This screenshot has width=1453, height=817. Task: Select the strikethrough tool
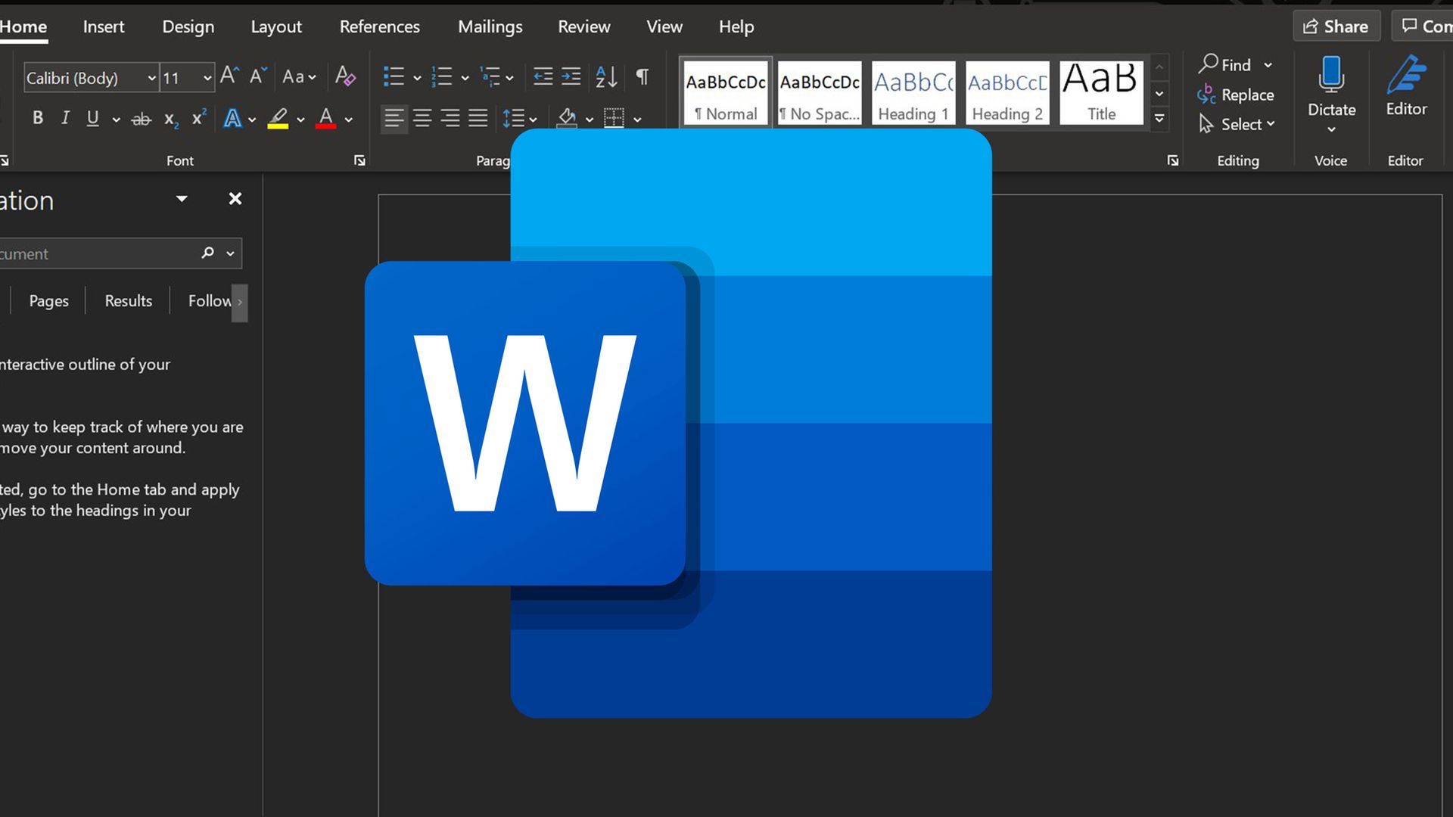(x=141, y=117)
